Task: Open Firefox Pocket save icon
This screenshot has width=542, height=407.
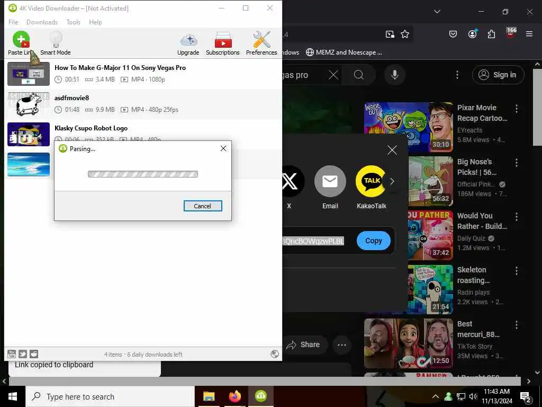Action: point(453,34)
